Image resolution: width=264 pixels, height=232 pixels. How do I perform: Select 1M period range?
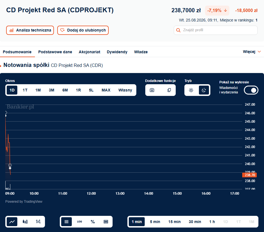38,90
